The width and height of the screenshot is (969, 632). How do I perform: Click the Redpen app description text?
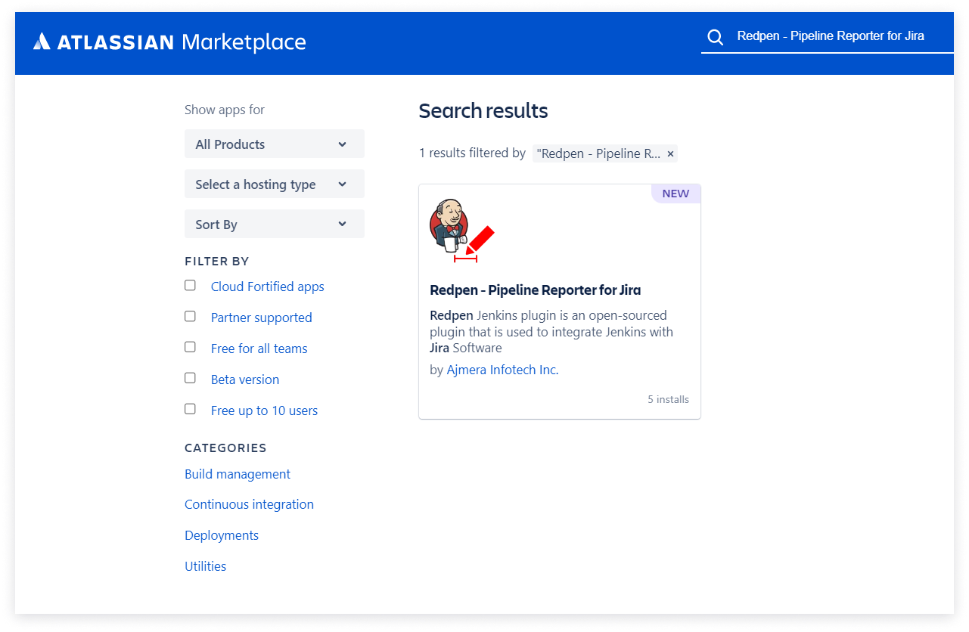point(551,332)
